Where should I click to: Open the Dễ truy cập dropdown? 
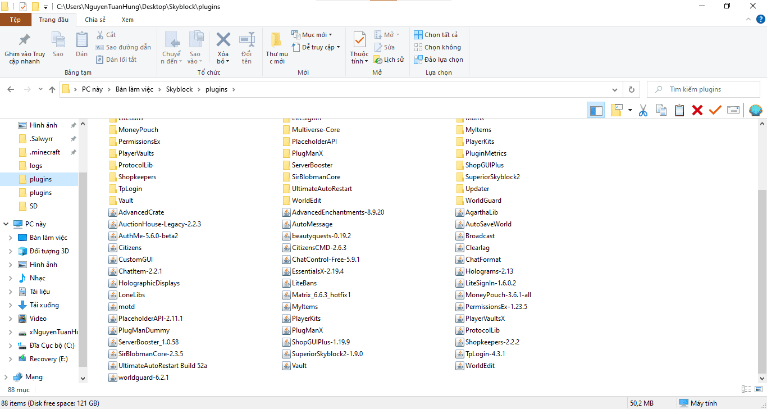coord(316,47)
